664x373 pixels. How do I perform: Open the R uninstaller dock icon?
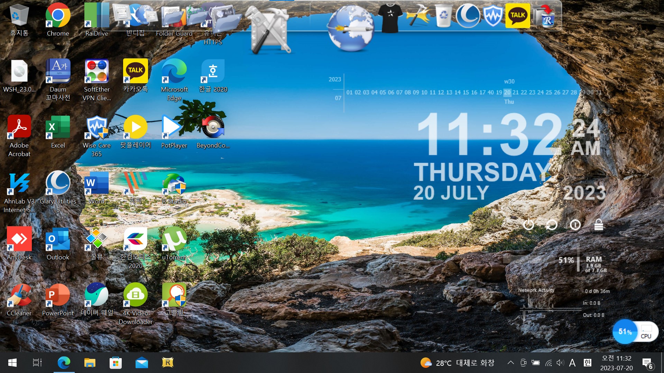(x=544, y=16)
